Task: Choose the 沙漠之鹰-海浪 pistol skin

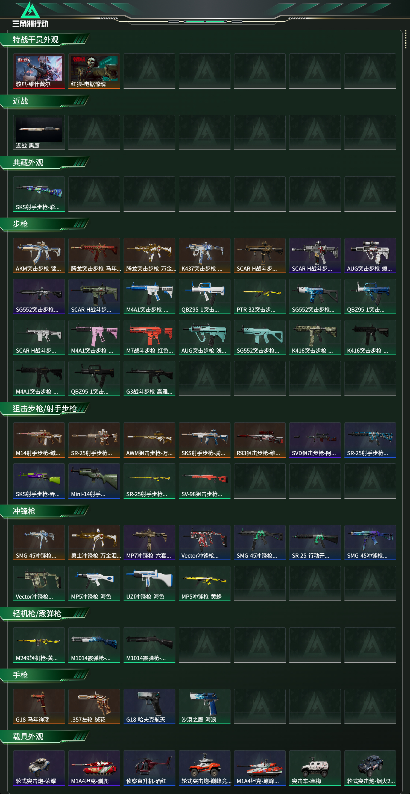Action: click(x=204, y=707)
